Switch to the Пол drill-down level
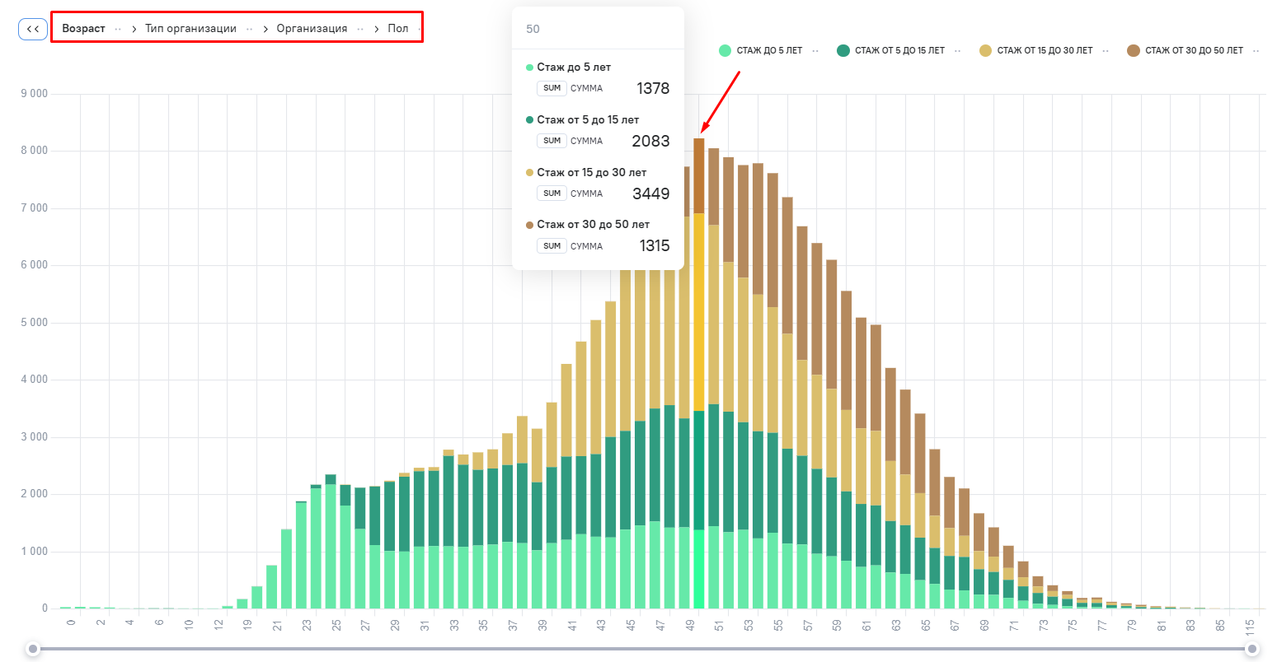 coord(398,29)
